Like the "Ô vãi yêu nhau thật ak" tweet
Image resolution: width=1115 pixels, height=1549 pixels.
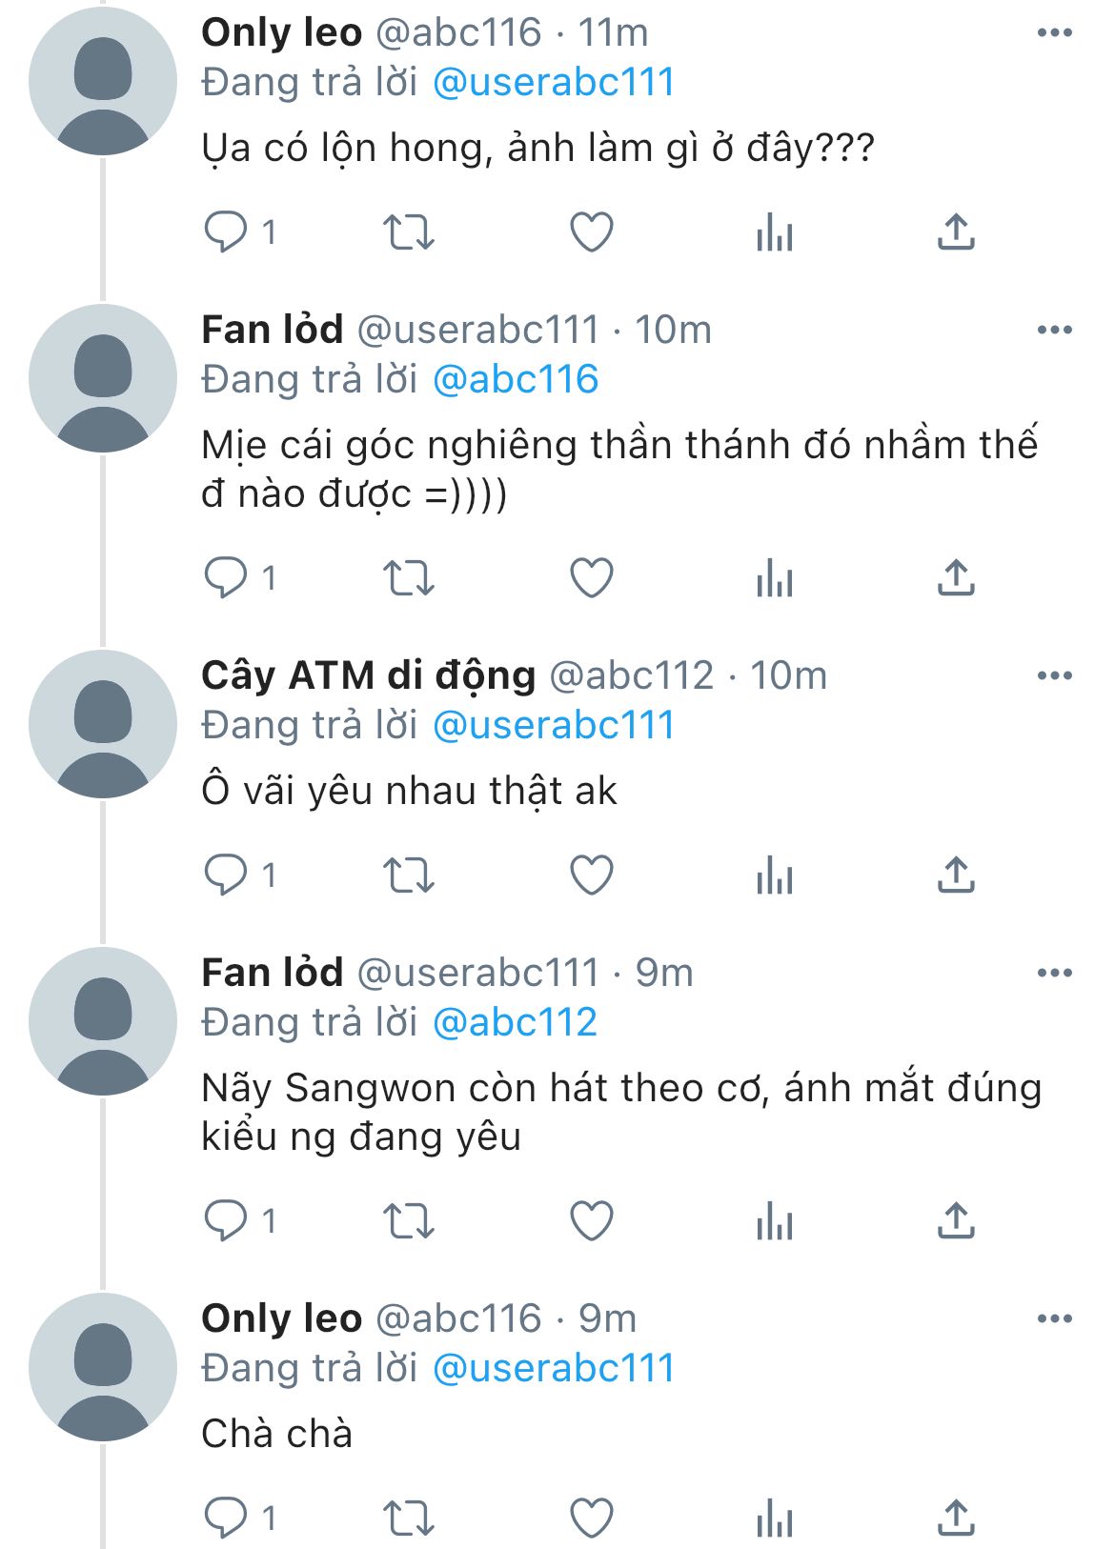591,875
